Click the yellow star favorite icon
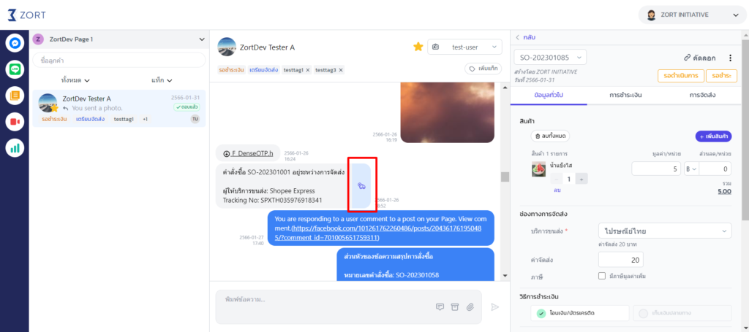This screenshot has height=332, width=749. [x=418, y=47]
